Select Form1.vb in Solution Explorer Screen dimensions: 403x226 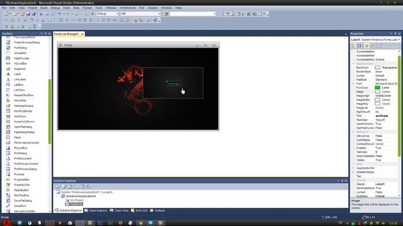(x=74, y=204)
